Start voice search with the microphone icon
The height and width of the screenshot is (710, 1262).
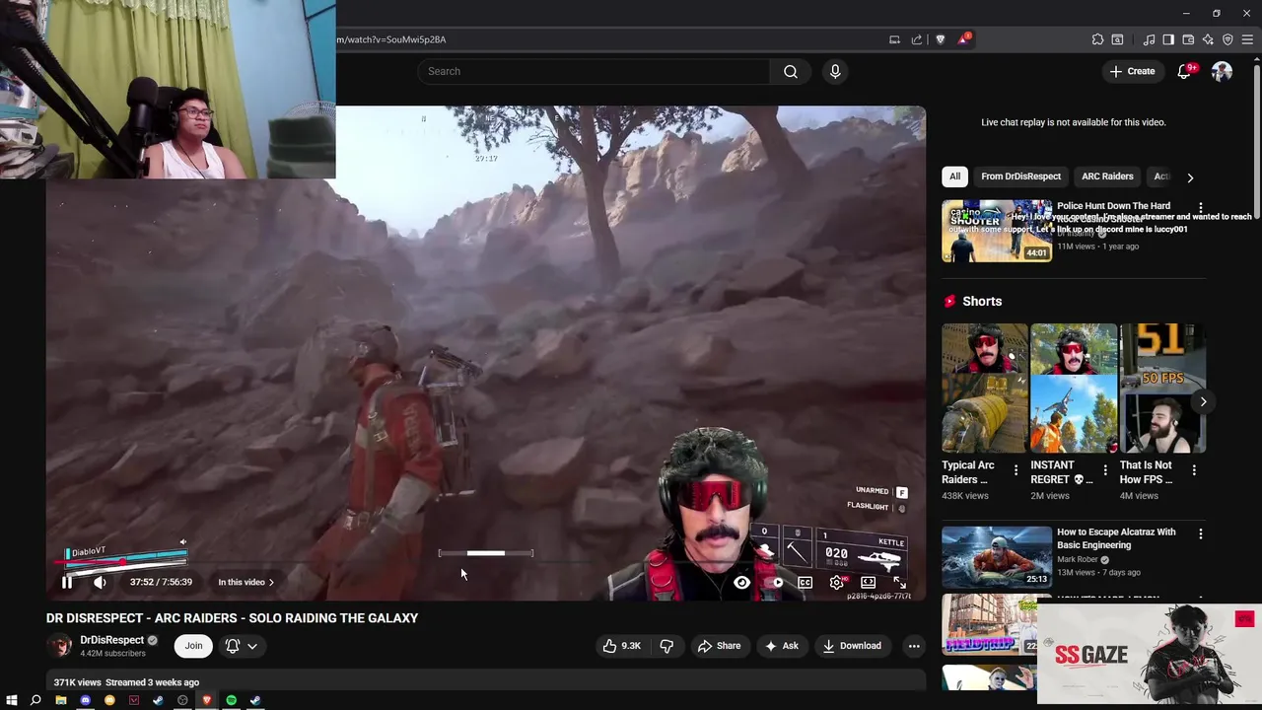coord(835,71)
